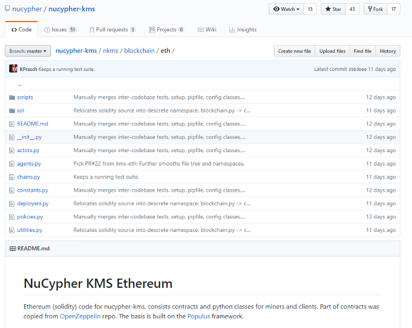Open the Watch dropdown button

click(x=286, y=9)
